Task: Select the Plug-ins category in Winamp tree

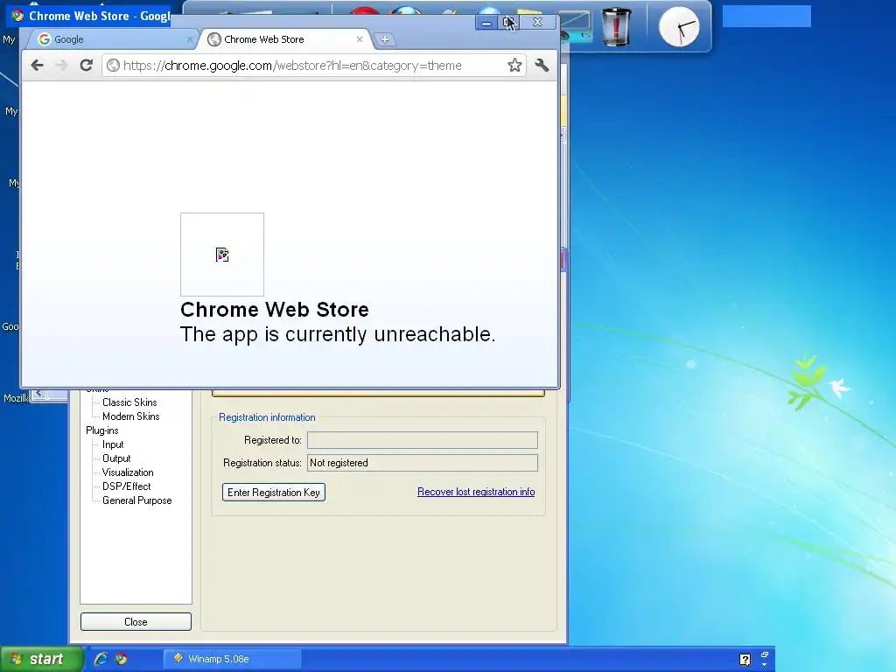Action: coord(102,430)
